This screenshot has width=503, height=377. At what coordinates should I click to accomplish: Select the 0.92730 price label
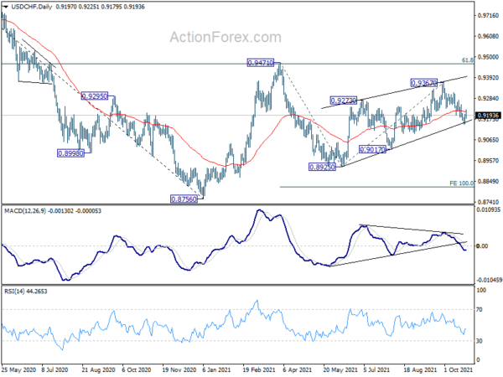coord(343,101)
